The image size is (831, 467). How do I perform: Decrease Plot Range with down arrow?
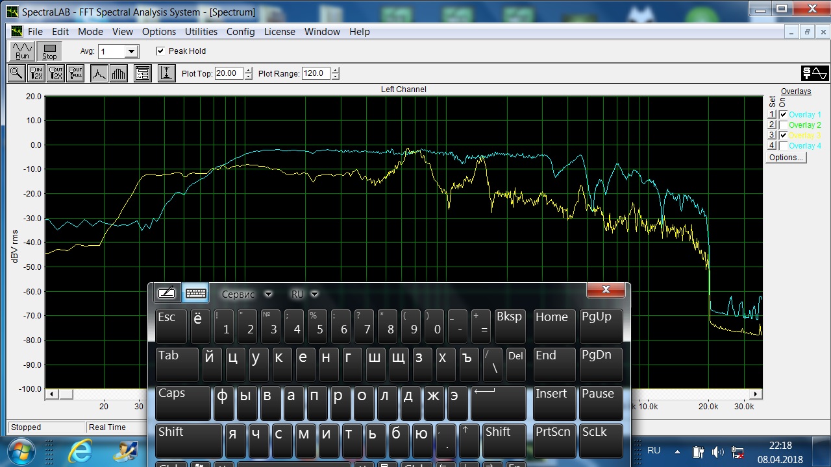click(x=335, y=77)
